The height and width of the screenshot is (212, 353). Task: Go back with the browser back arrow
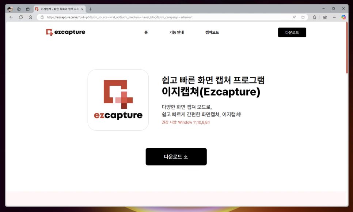pyautogui.click(x=11, y=17)
